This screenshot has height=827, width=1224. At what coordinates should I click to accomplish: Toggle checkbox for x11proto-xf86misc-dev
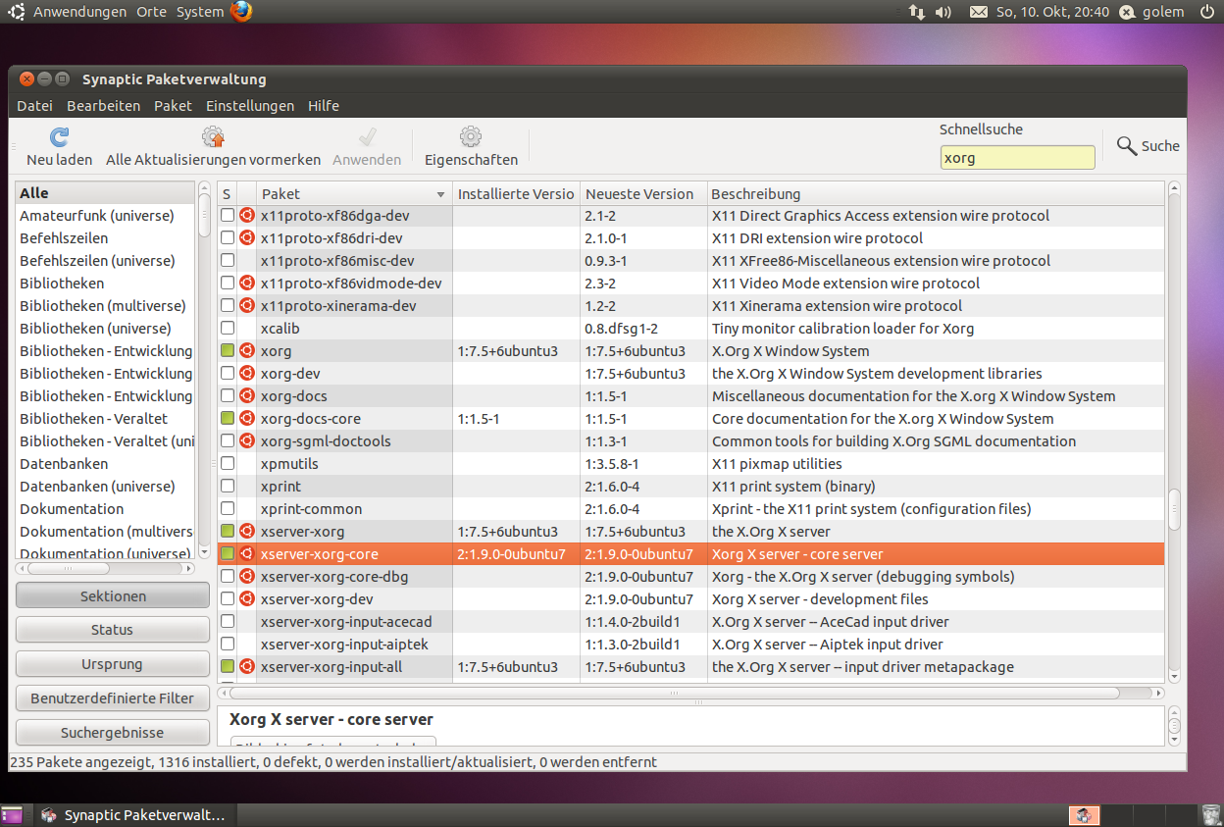tap(228, 261)
